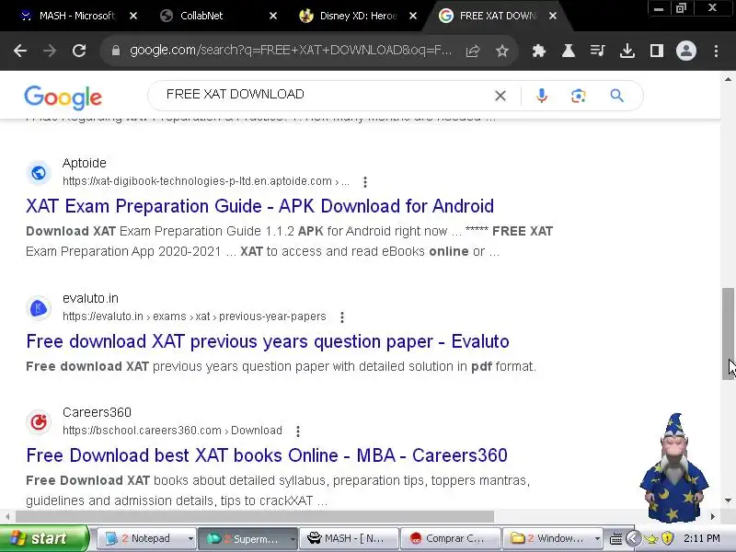Open XAT Exam Preparation Guide APK link
This screenshot has height=552, width=736.
259,206
